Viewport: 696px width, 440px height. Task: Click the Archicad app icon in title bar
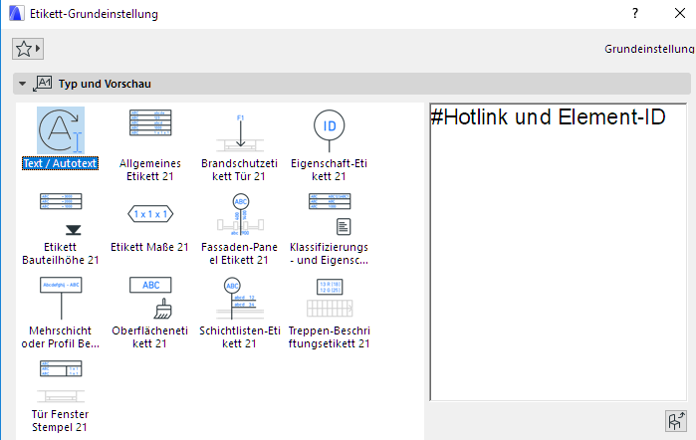click(x=16, y=13)
